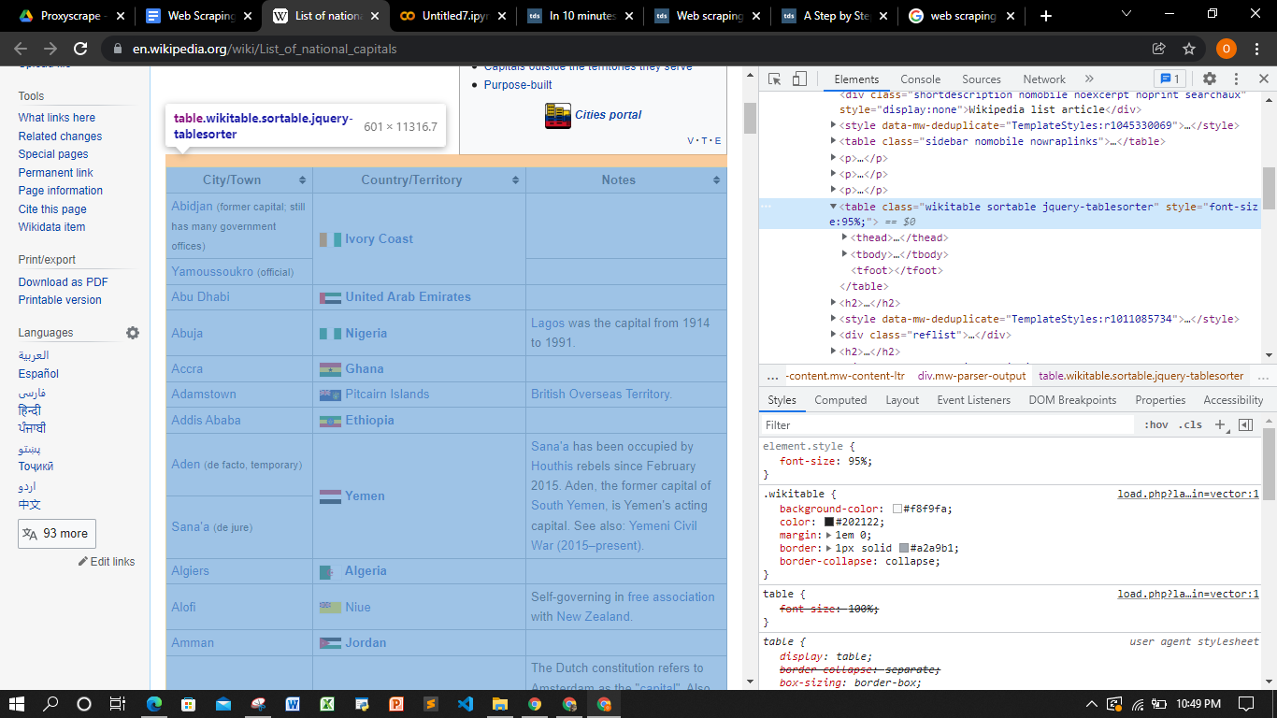
Task: Open DevTools settings gear
Action: click(1210, 79)
